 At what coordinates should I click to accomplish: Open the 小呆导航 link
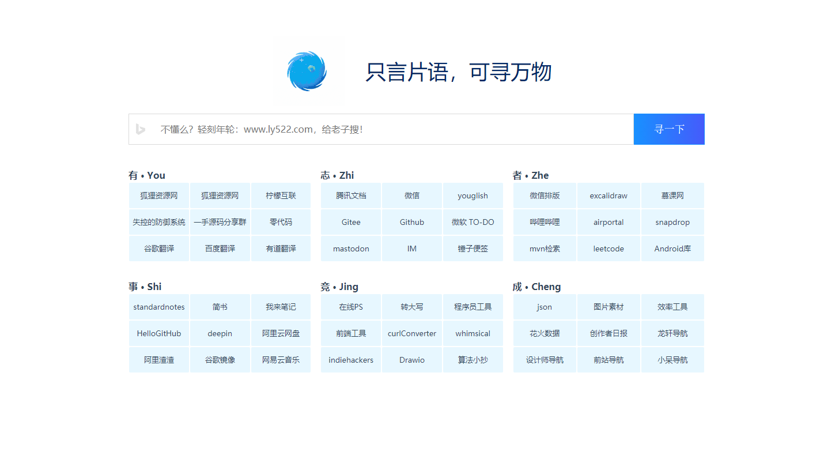[672, 360]
